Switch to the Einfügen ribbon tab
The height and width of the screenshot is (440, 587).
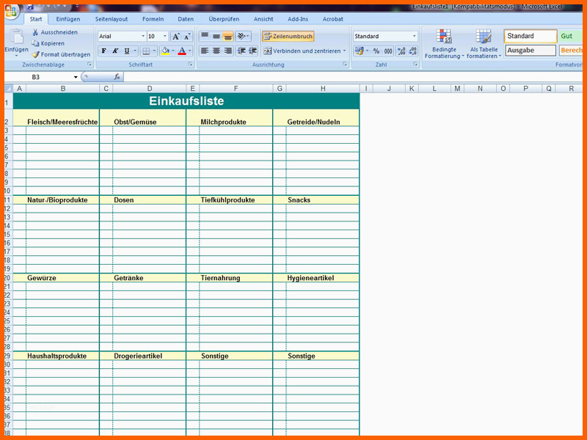point(68,19)
